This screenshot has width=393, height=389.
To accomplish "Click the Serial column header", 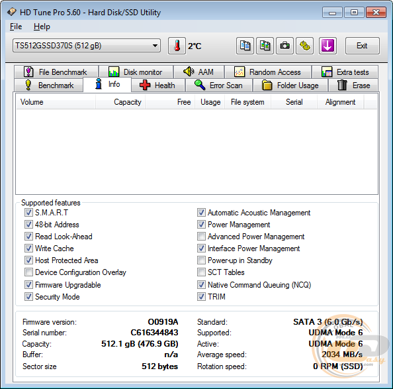I will [294, 102].
